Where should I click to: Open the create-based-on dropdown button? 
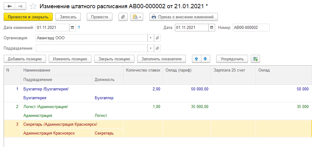tap(136, 17)
